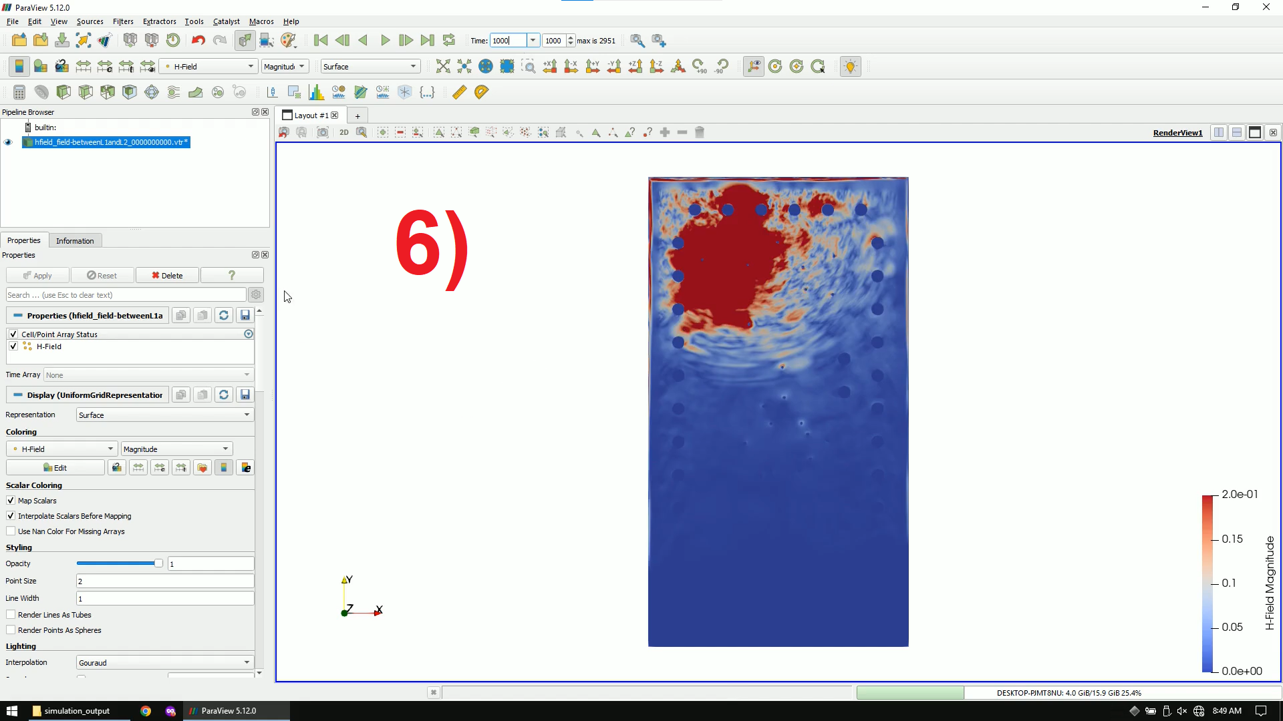This screenshot has width=1283, height=721.
Task: Toggle Interpolate Scalars Before Mapping checkbox
Action: (11, 515)
